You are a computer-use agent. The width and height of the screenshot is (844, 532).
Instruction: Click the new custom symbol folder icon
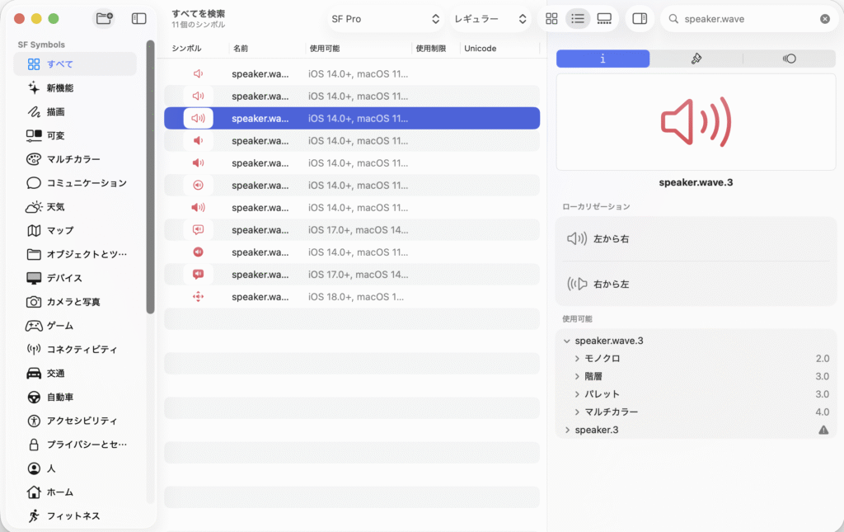click(x=104, y=18)
